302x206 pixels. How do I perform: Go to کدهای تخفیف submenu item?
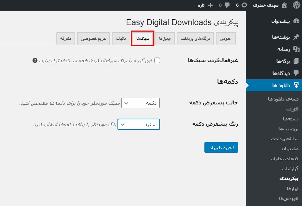[x=285, y=159]
